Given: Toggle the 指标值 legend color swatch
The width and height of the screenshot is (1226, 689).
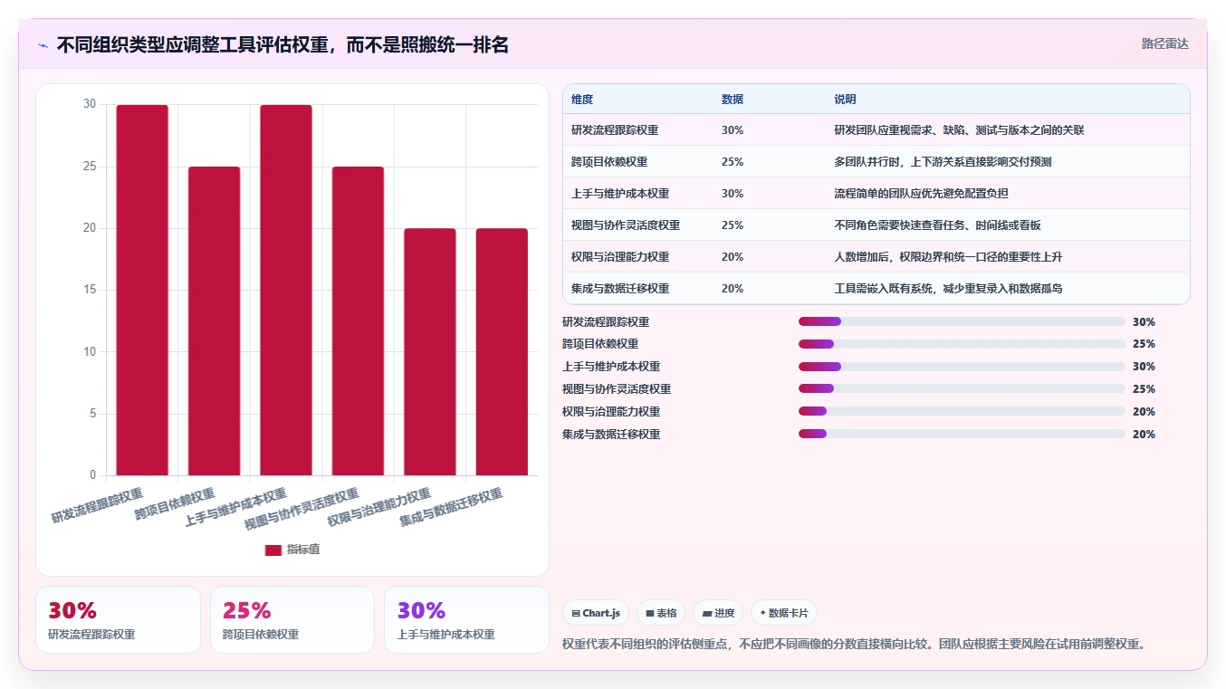Looking at the screenshot, I should (273, 550).
